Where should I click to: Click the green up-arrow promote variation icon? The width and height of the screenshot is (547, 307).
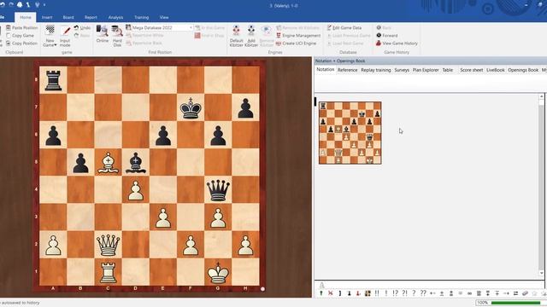(321, 293)
